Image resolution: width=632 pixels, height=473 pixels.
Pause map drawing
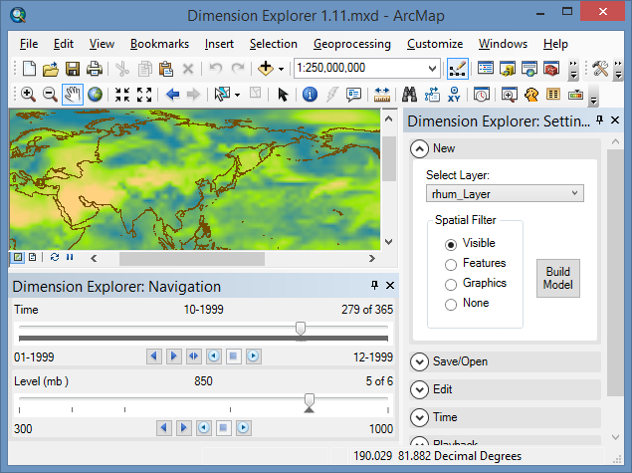pos(70,257)
